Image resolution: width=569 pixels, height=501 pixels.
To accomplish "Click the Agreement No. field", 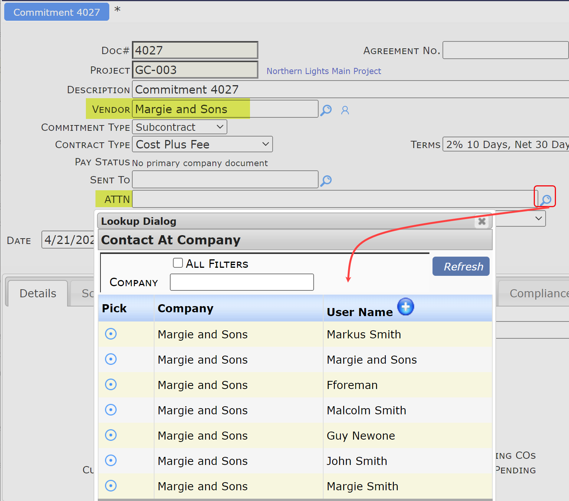I will coord(505,50).
